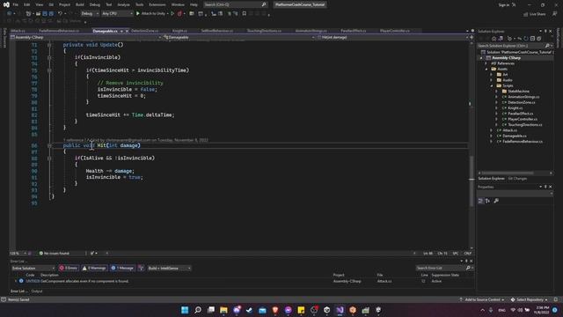Click the Properties wrench icon
This screenshot has height=317, width=563.
496,201
